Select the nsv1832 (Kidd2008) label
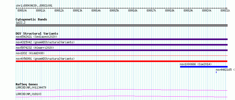The height and width of the screenshot is (100, 235). [x=30, y=53]
